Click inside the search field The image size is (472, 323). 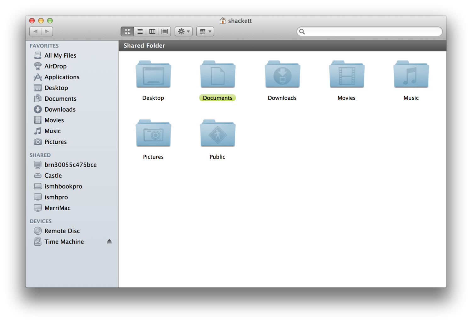tap(369, 31)
